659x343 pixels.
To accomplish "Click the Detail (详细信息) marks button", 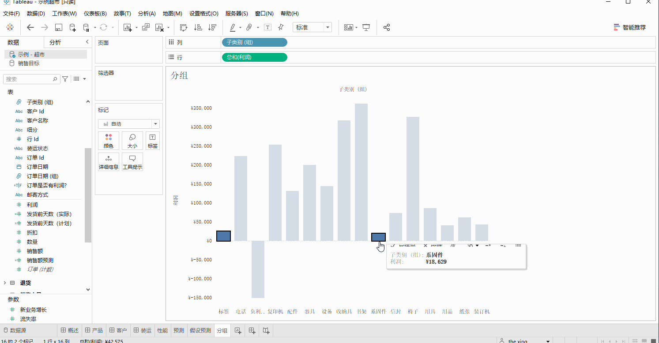I will 109,162.
